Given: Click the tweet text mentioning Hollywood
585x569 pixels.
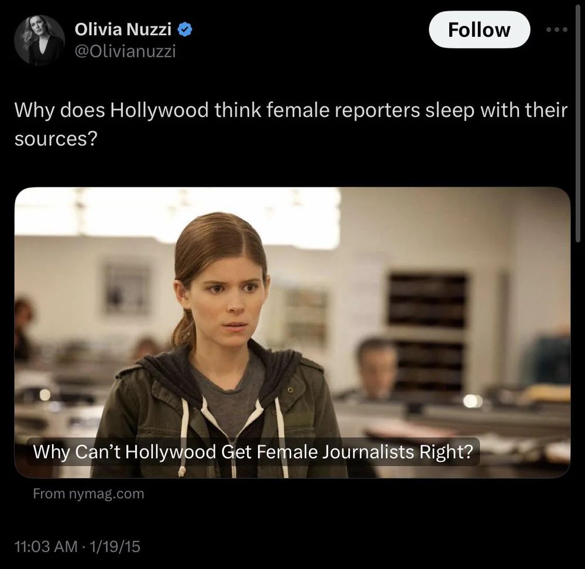Looking at the screenshot, I should tap(291, 124).
